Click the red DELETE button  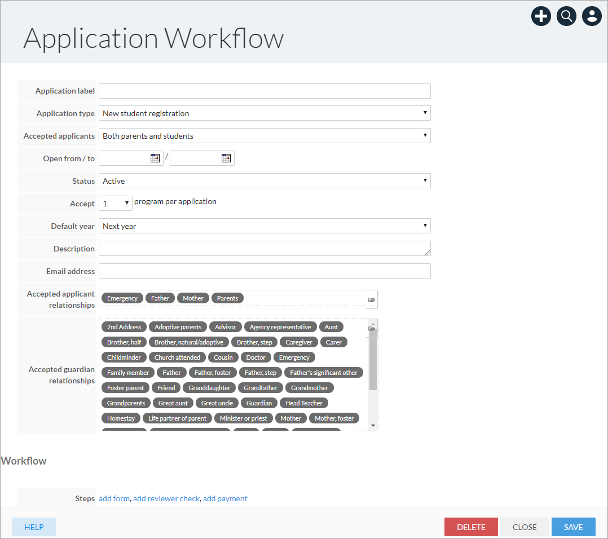(471, 527)
